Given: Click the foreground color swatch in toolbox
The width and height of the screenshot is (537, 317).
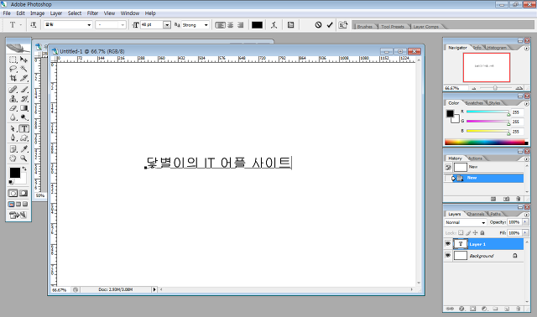Looking at the screenshot, I should 15,173.
